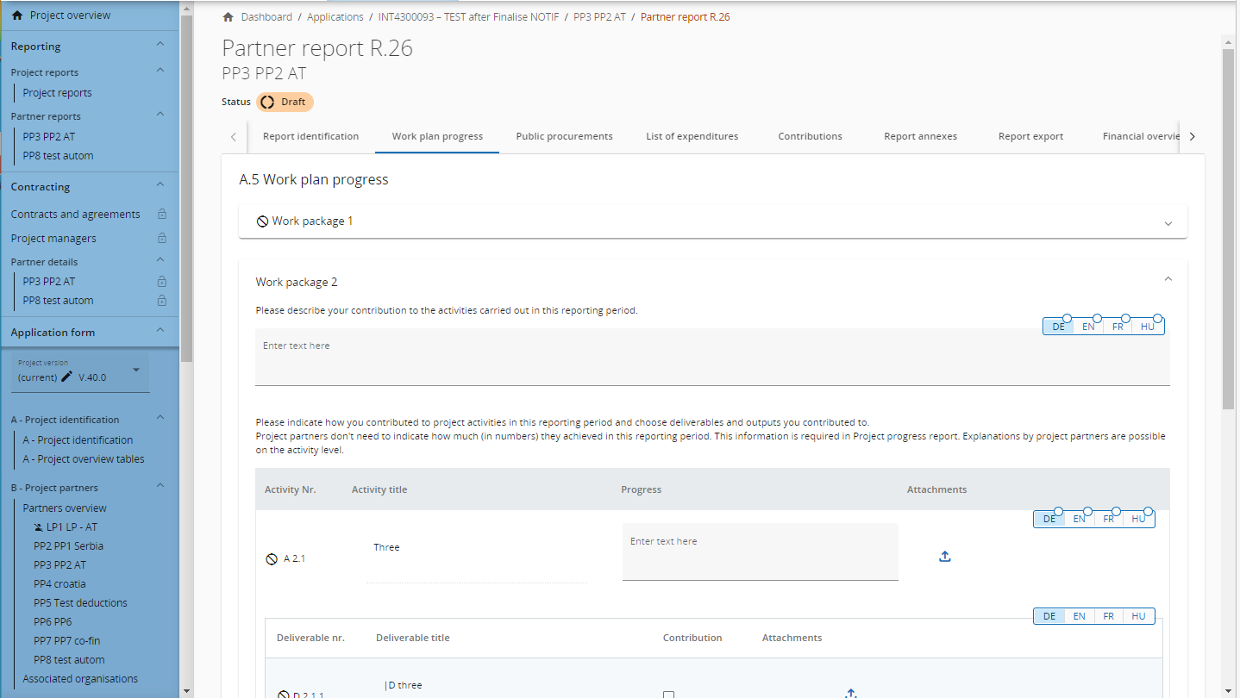Open the Applications breadcrumb link

335,17
